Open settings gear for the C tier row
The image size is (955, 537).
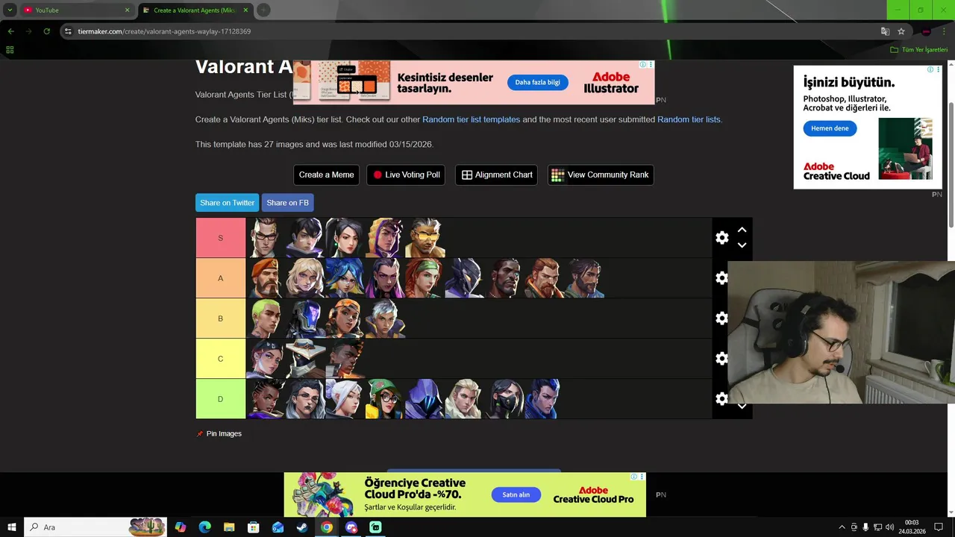pos(721,359)
